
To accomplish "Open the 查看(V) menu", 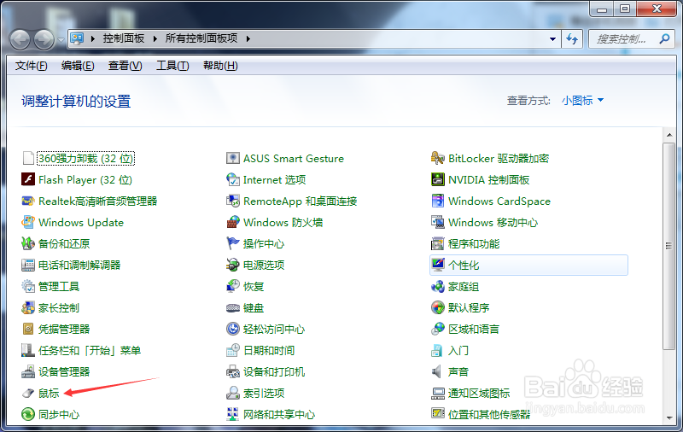I will (125, 66).
